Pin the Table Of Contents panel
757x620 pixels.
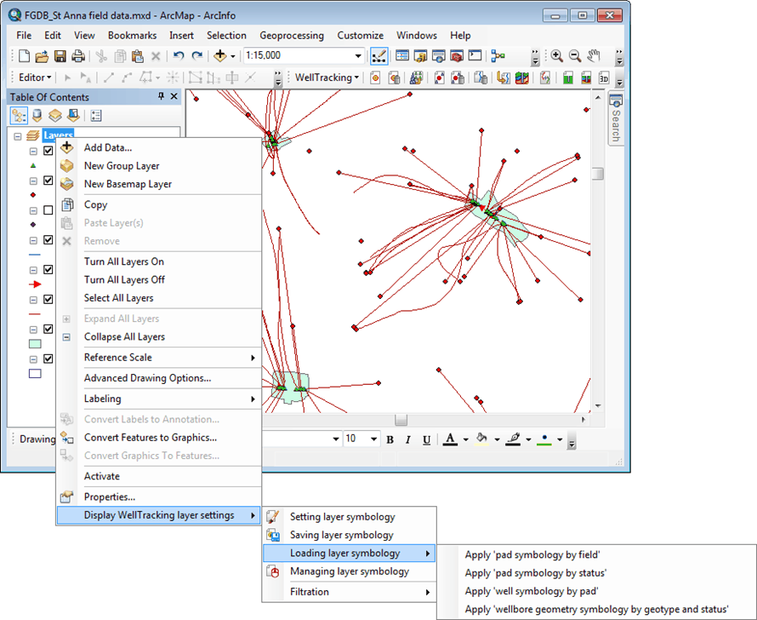[162, 96]
